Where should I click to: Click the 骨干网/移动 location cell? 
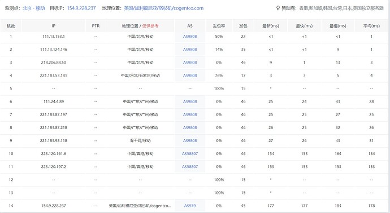coord(140,141)
